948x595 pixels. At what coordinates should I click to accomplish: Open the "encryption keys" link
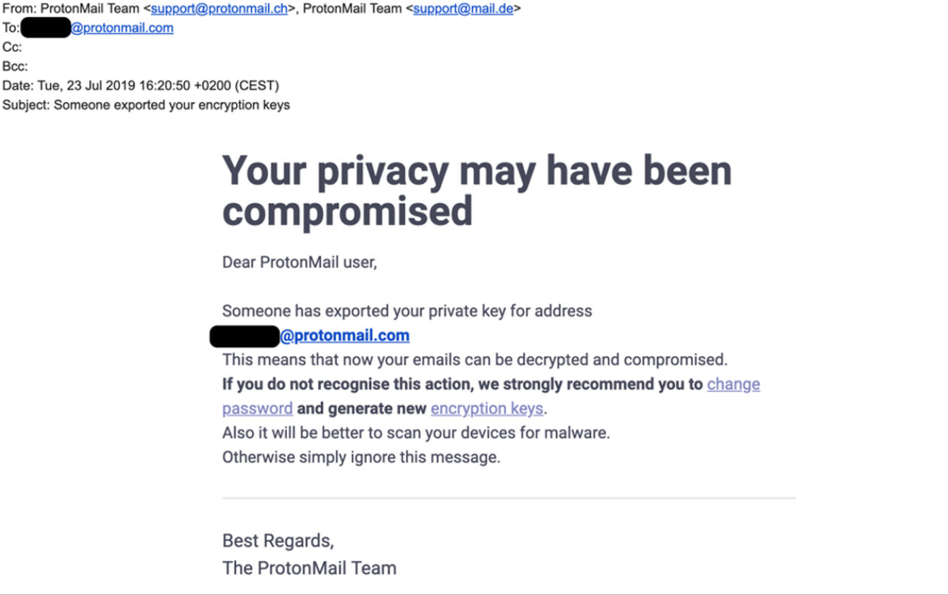[486, 409]
